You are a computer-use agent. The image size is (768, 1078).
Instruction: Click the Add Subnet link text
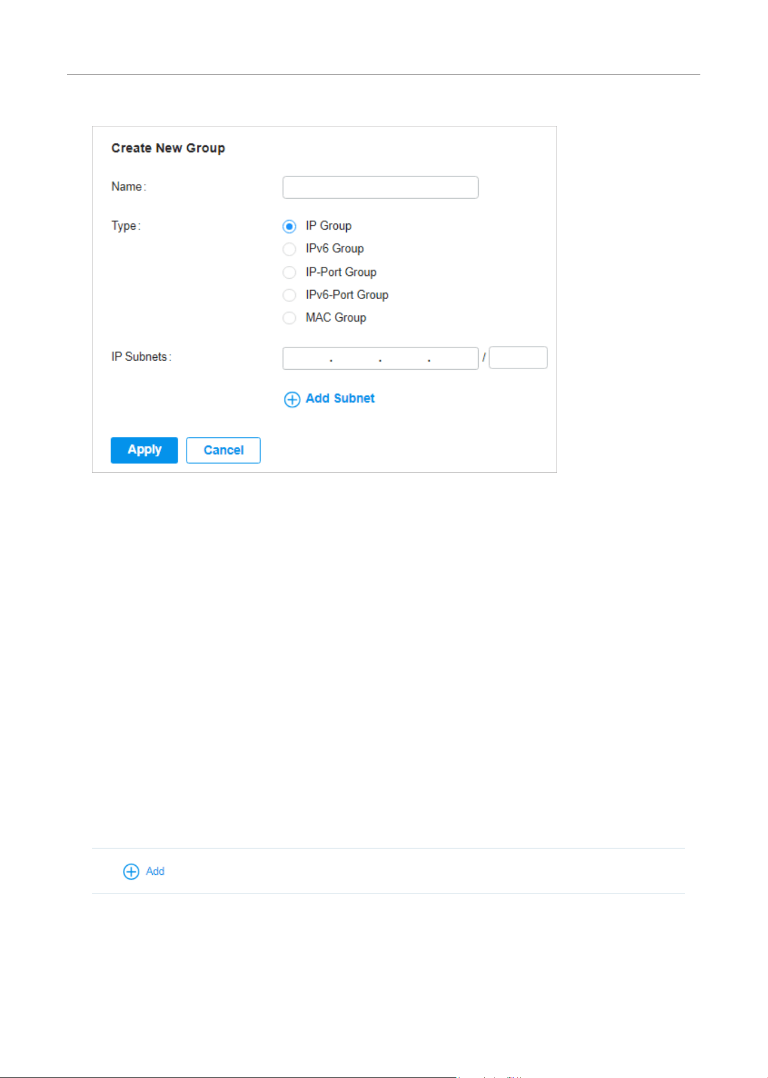[340, 398]
